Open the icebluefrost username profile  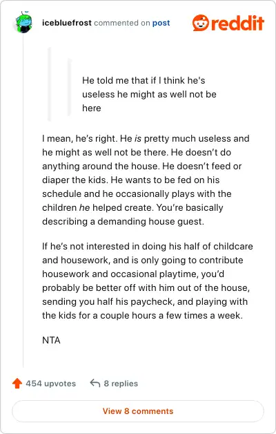click(67, 23)
